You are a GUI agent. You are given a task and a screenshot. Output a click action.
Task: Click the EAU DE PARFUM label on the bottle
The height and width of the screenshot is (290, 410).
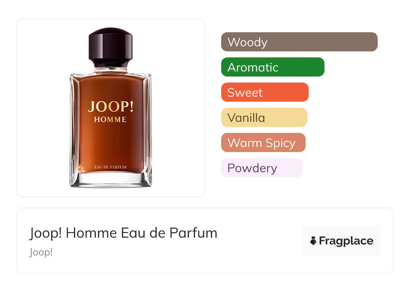click(110, 167)
